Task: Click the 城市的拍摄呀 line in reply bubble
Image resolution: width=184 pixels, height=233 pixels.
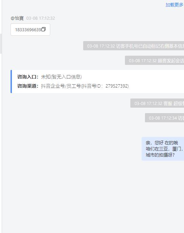Action: [160, 155]
